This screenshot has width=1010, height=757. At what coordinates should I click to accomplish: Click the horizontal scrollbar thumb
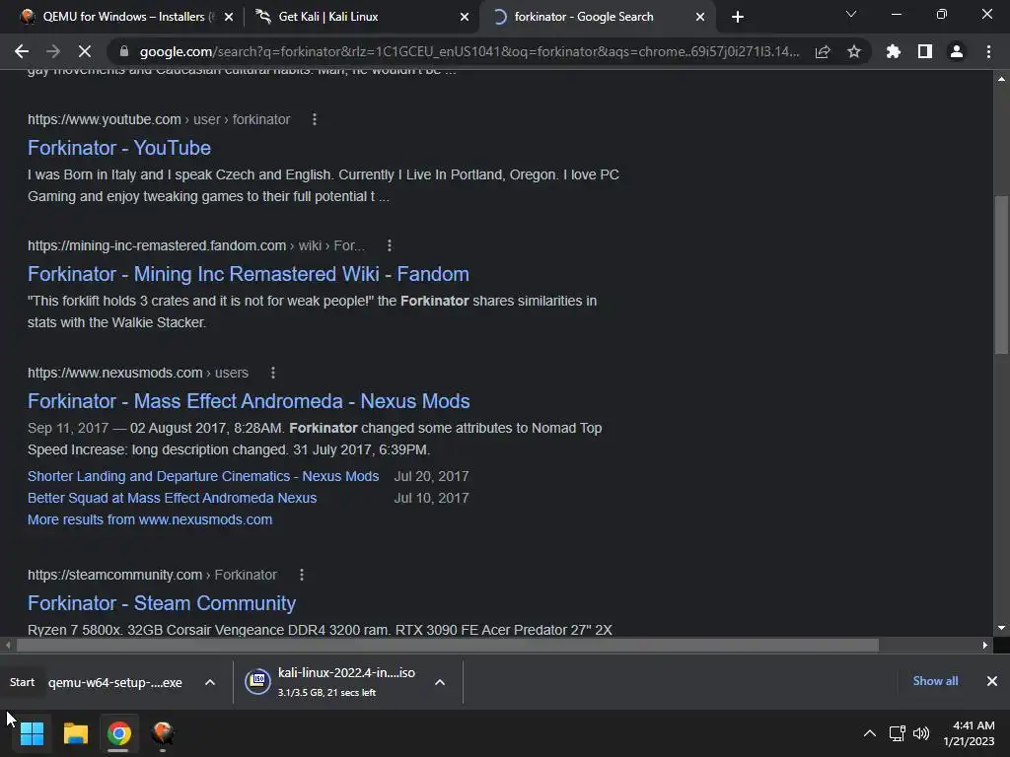448,645
